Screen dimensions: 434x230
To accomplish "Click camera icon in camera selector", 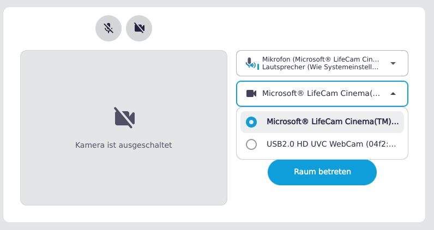I will point(251,93).
